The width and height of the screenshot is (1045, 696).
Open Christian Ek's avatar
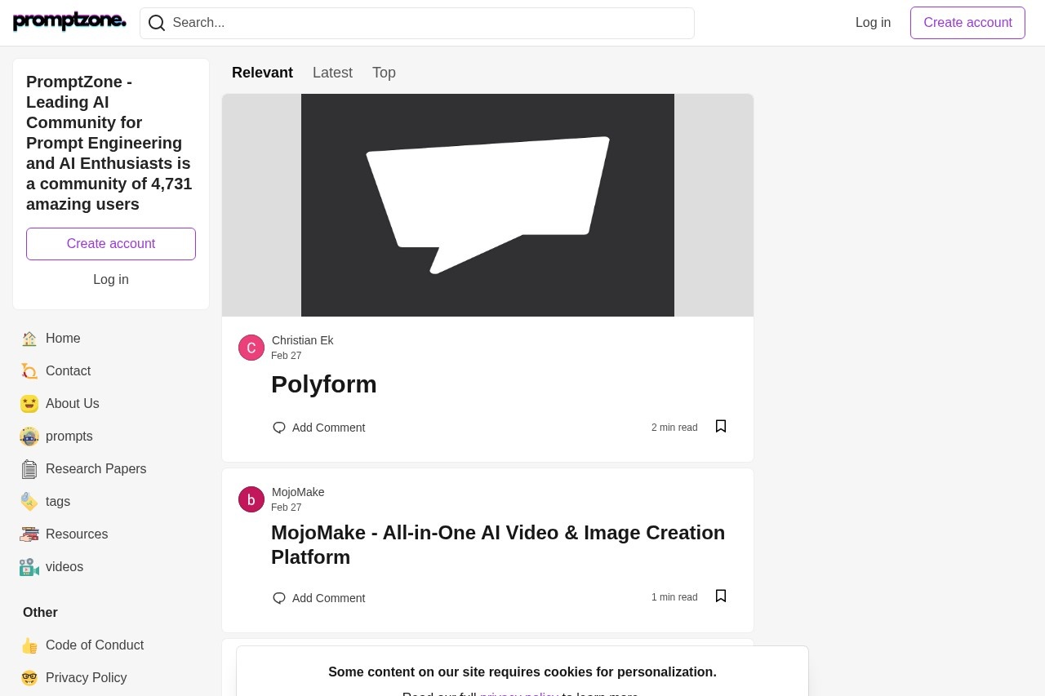pos(251,348)
